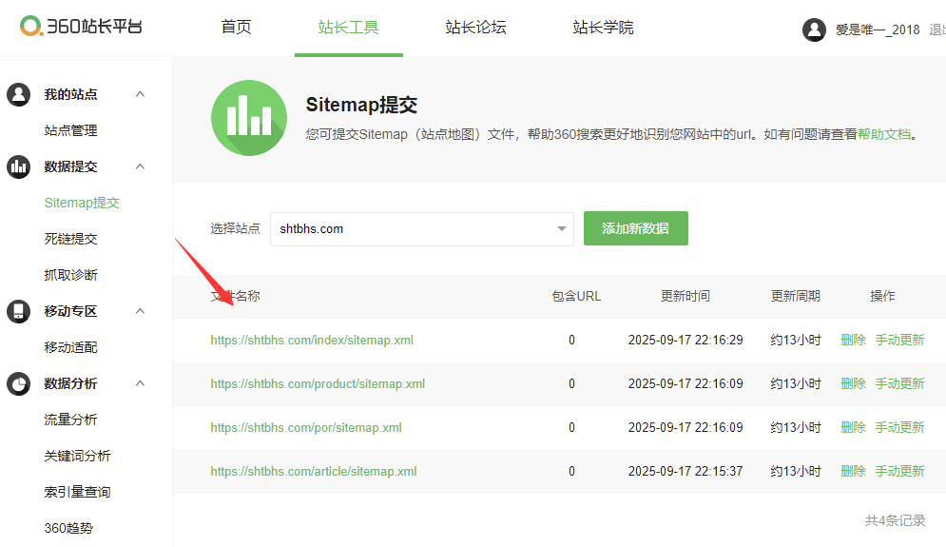Image resolution: width=946 pixels, height=547 pixels.
Task: Click the 我的站点 section heading
Action: [x=70, y=95]
